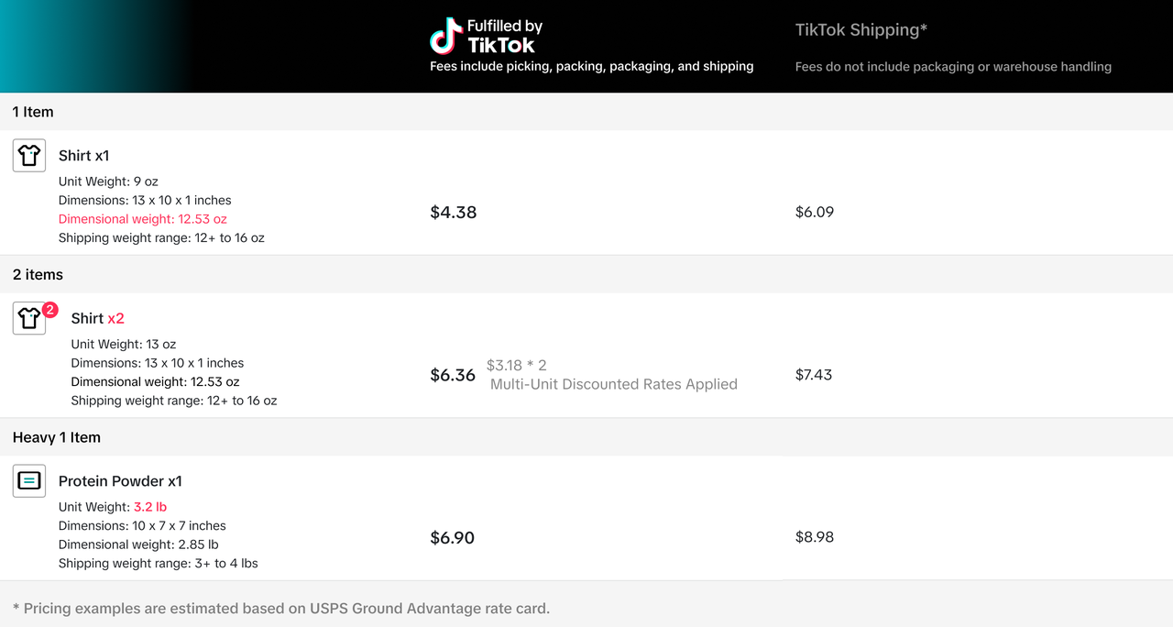Viewport: 1173px width, 627px height.
Task: Select the 'TikTok Shipping*' column heading
Action: (x=861, y=30)
